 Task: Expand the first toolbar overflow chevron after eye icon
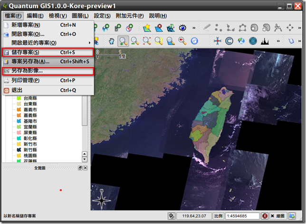pos(194,28)
